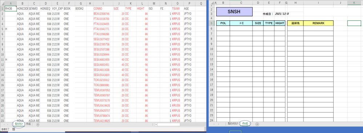The width and height of the screenshot is (363, 133).
Task: Click the REMARK header cell
Action: pyautogui.click(x=318, y=23)
